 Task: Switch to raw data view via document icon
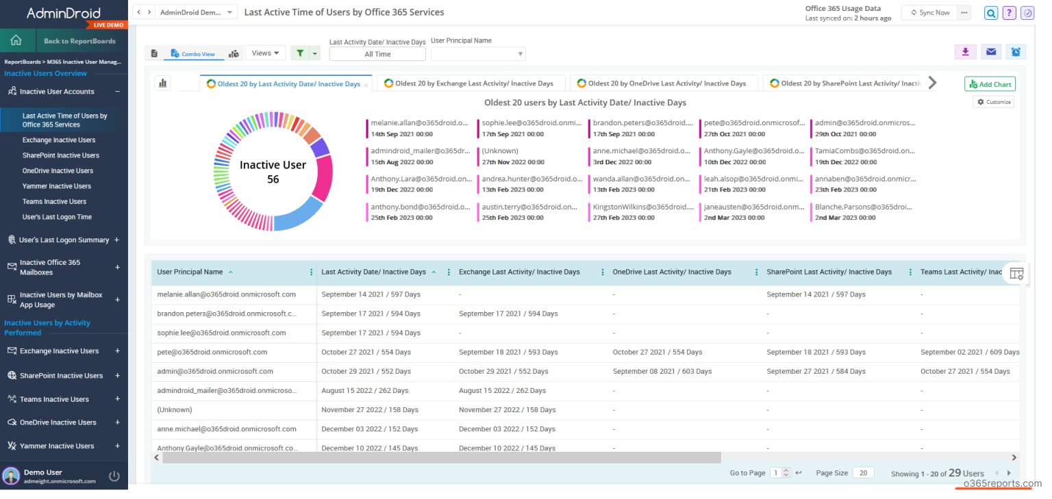pos(153,52)
